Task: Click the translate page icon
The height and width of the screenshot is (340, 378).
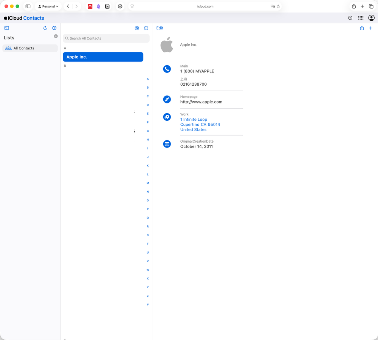Action: click(x=273, y=6)
